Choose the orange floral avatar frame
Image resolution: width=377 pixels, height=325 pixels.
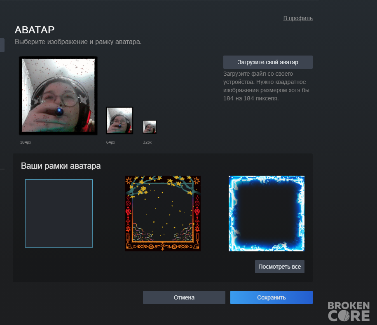point(163,214)
